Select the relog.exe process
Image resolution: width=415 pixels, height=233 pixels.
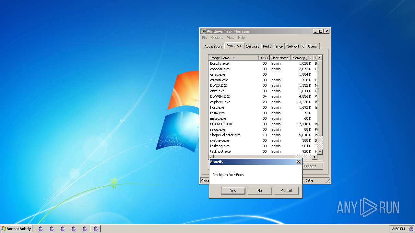263,129
